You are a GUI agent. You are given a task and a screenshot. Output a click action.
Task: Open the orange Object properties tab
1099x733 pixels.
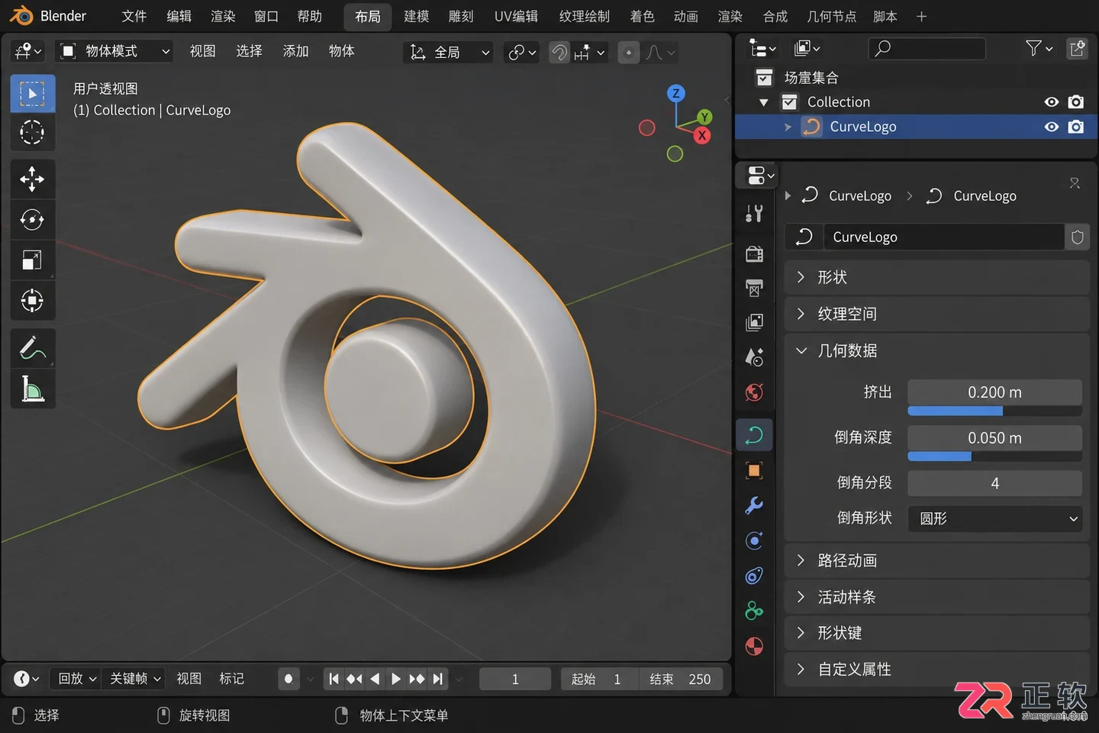pos(754,470)
